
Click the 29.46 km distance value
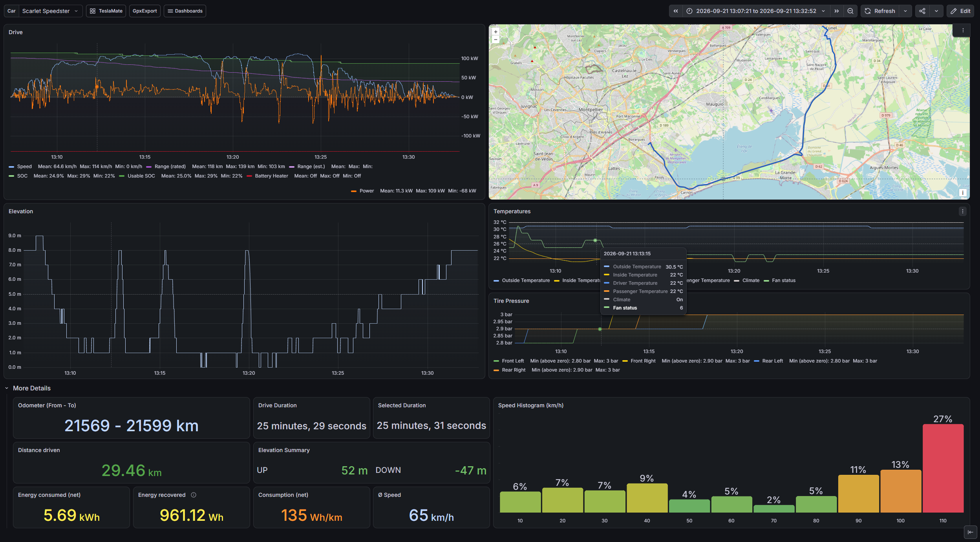[x=132, y=471]
